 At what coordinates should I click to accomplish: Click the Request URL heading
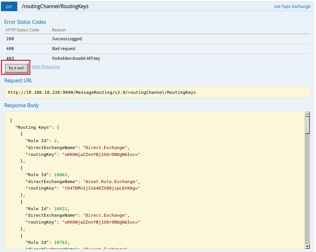(18, 80)
